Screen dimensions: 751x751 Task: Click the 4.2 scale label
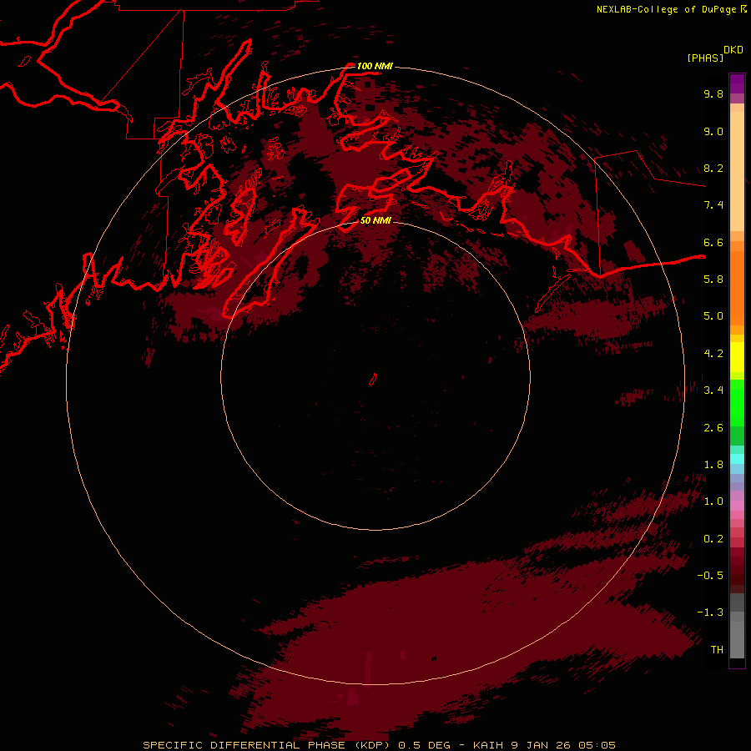[713, 353]
